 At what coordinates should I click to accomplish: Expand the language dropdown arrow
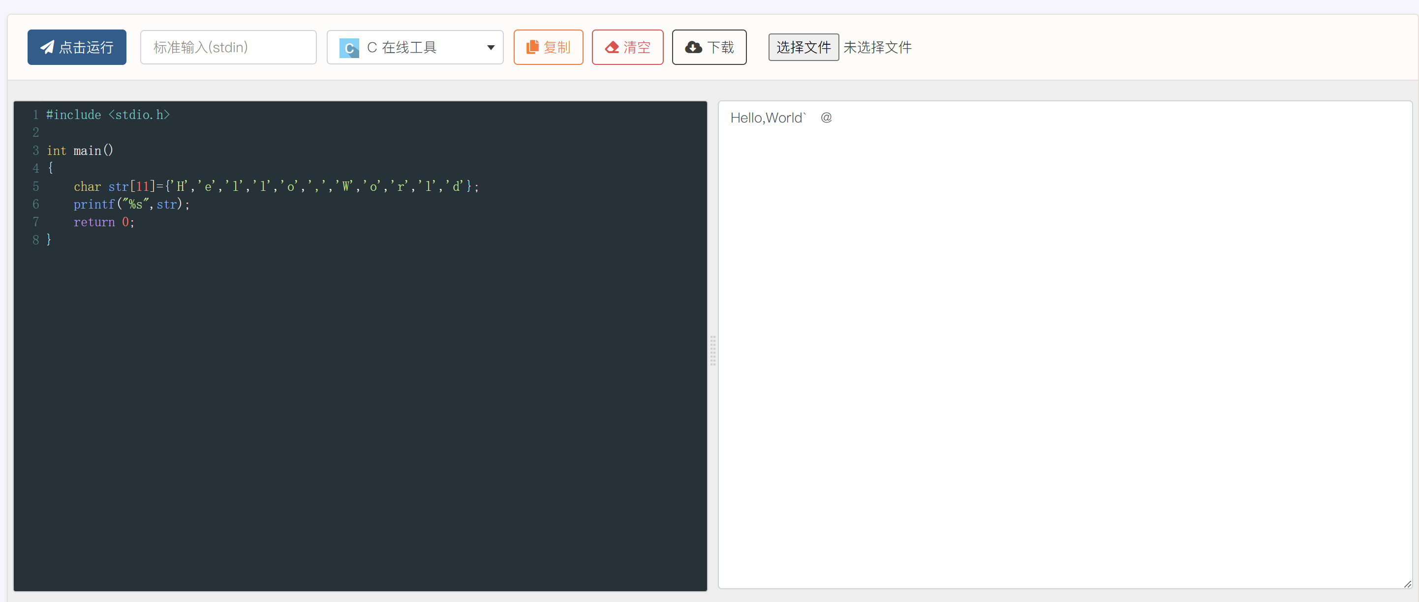(x=490, y=47)
